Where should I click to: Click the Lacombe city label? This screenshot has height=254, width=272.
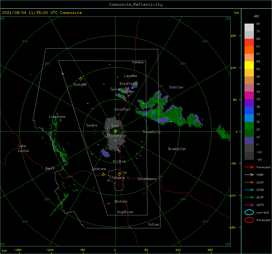tap(131, 76)
